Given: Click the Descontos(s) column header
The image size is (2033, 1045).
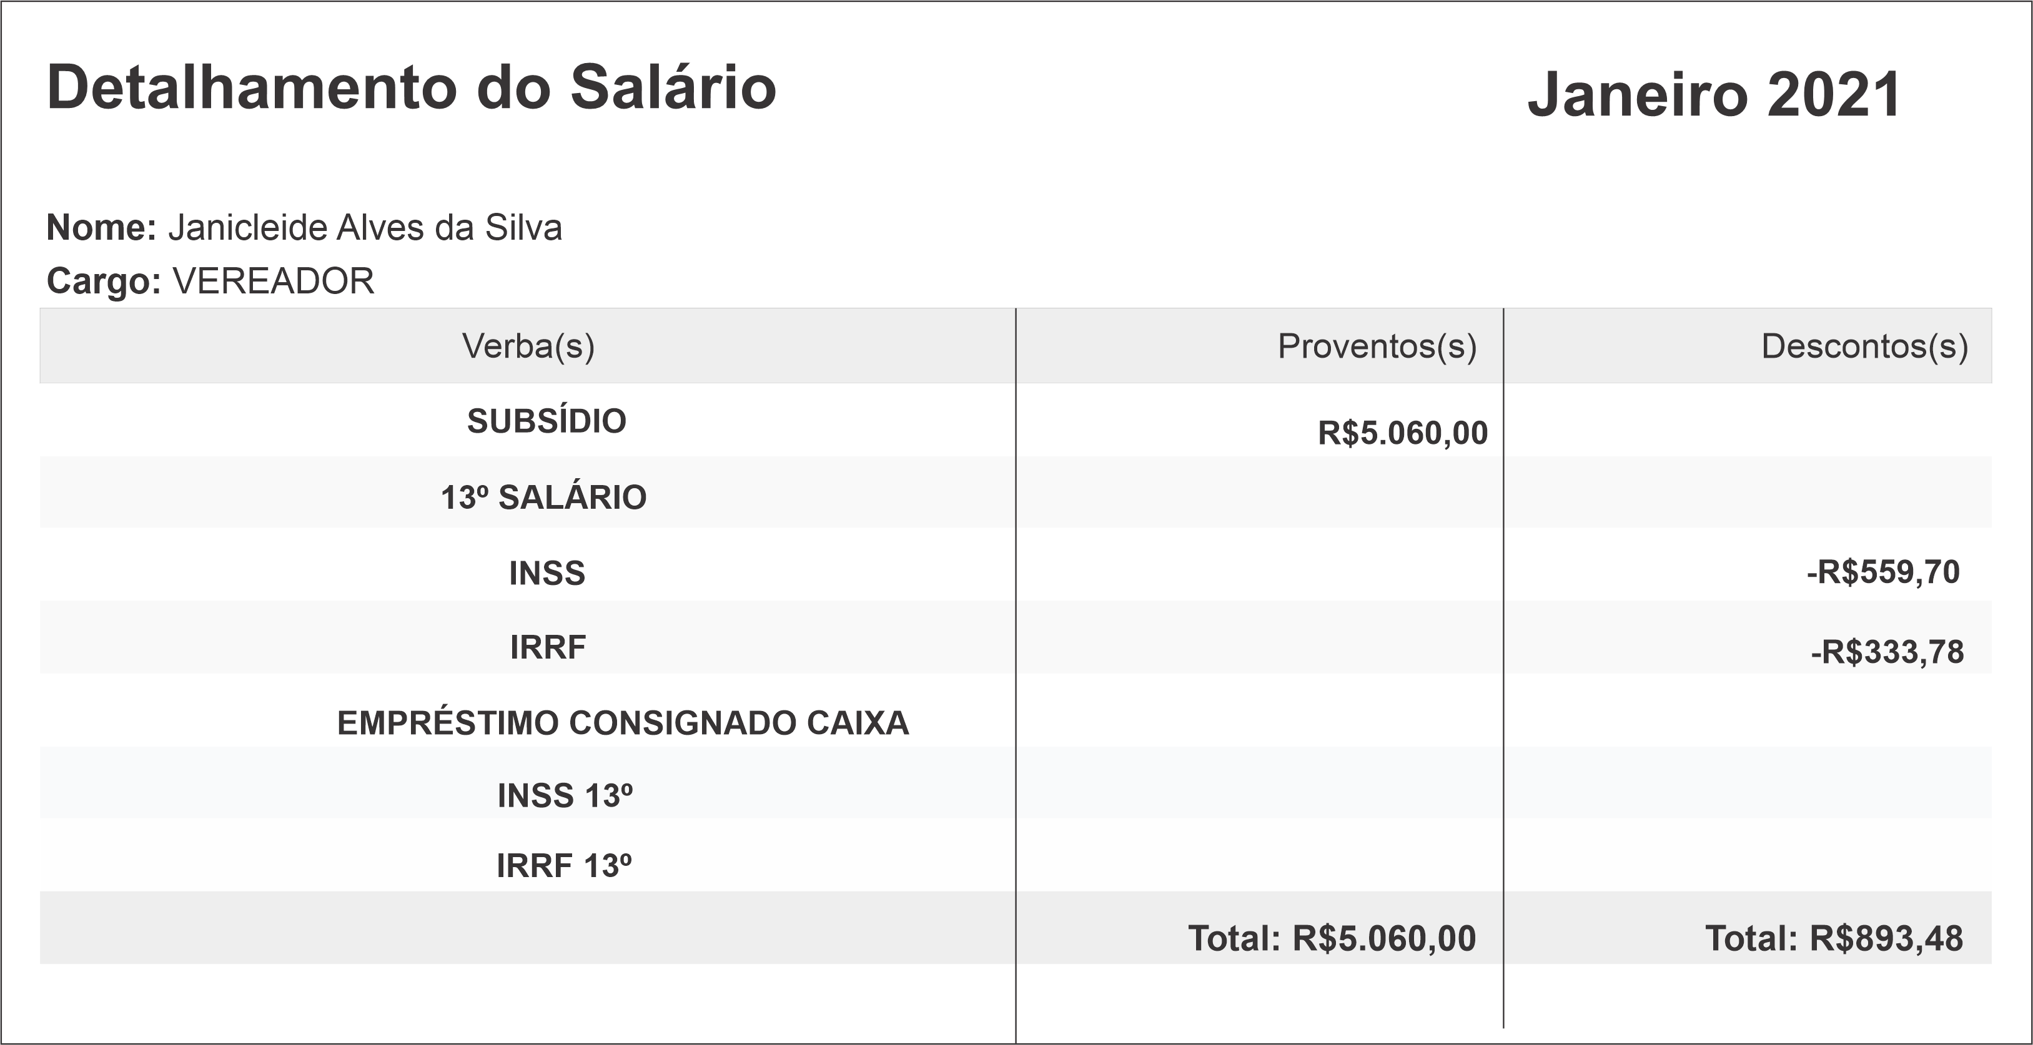Looking at the screenshot, I should click(x=1864, y=346).
